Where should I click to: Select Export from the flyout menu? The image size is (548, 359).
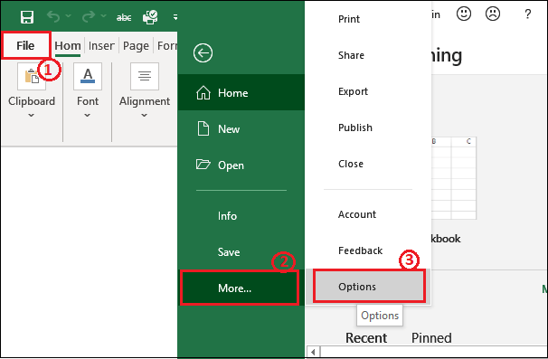(353, 91)
